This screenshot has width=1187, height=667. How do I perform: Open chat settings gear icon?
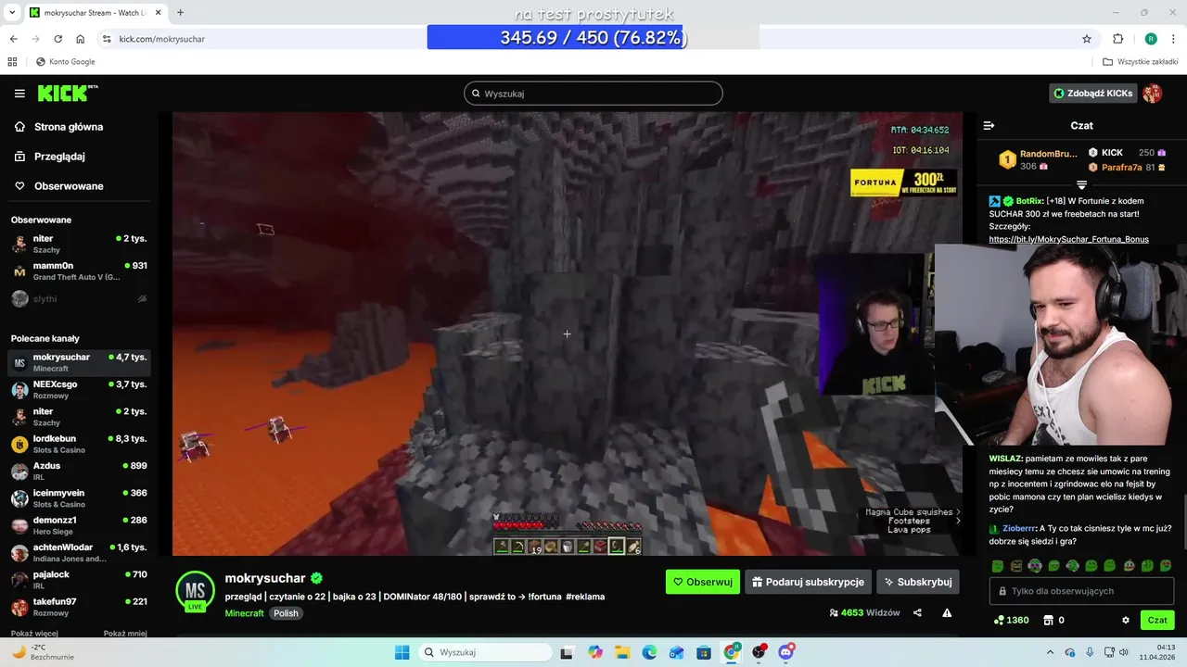coord(1126,620)
